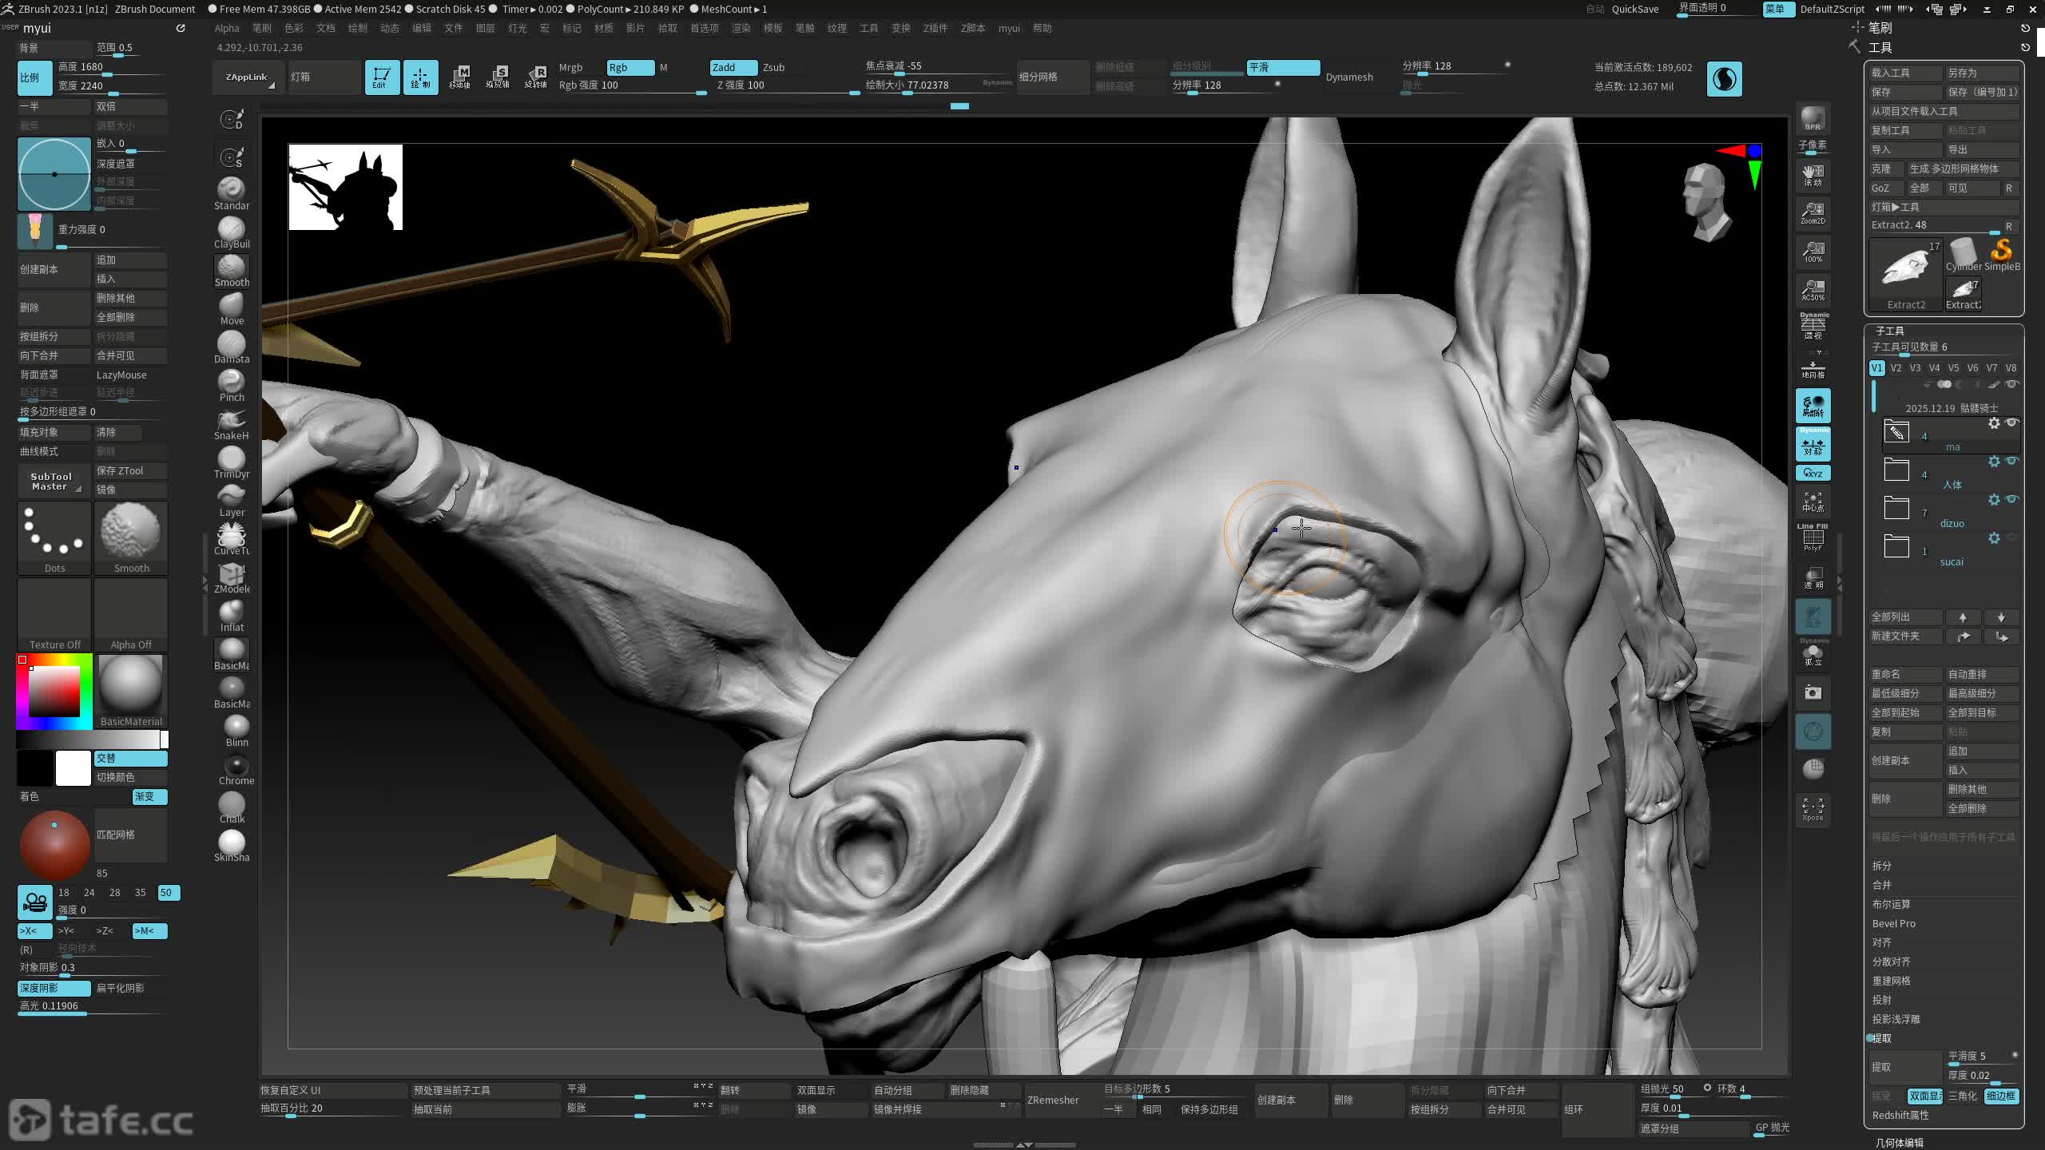Image resolution: width=2045 pixels, height=1150 pixels.
Task: Pick the Move brush
Action: [x=231, y=307]
